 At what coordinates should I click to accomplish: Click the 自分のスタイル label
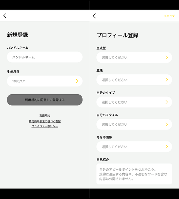(x=107, y=115)
